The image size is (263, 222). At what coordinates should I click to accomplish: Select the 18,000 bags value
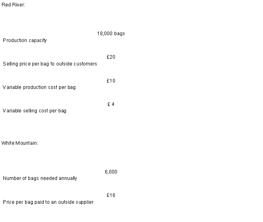111,34
